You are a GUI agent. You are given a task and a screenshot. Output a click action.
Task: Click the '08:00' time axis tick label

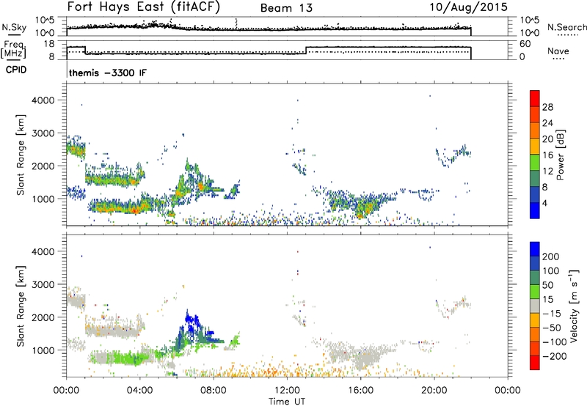pyautogui.click(x=214, y=391)
